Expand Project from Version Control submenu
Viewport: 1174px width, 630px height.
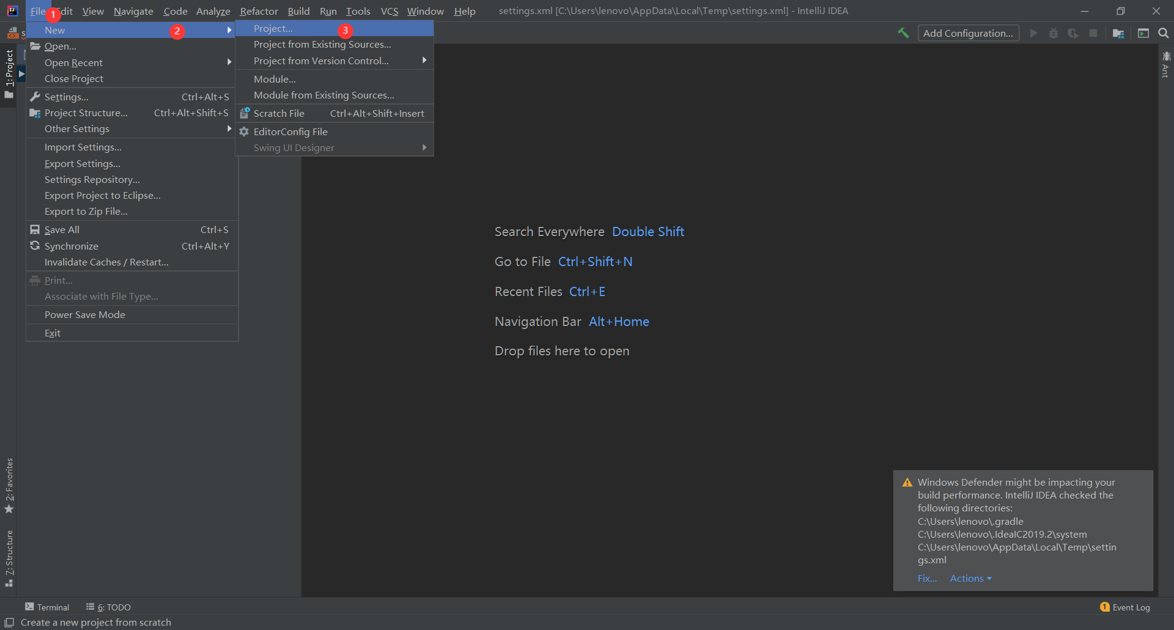(334, 61)
